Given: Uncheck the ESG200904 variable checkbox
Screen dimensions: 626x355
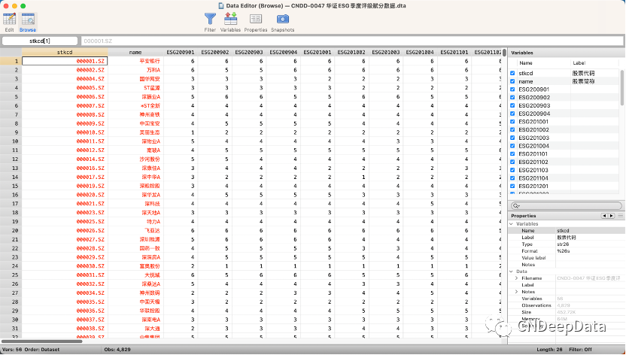Looking at the screenshot, I should point(512,114).
